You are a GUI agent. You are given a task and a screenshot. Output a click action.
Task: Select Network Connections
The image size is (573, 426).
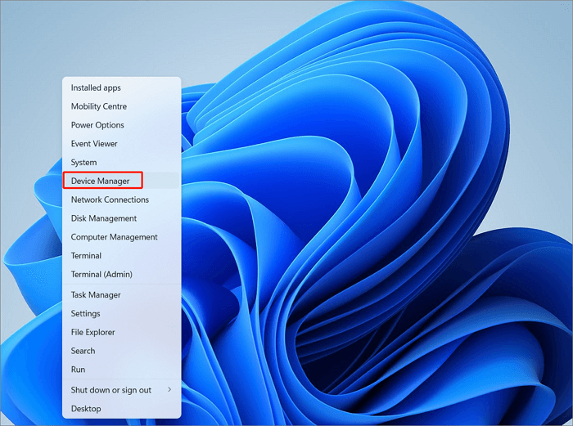point(110,200)
